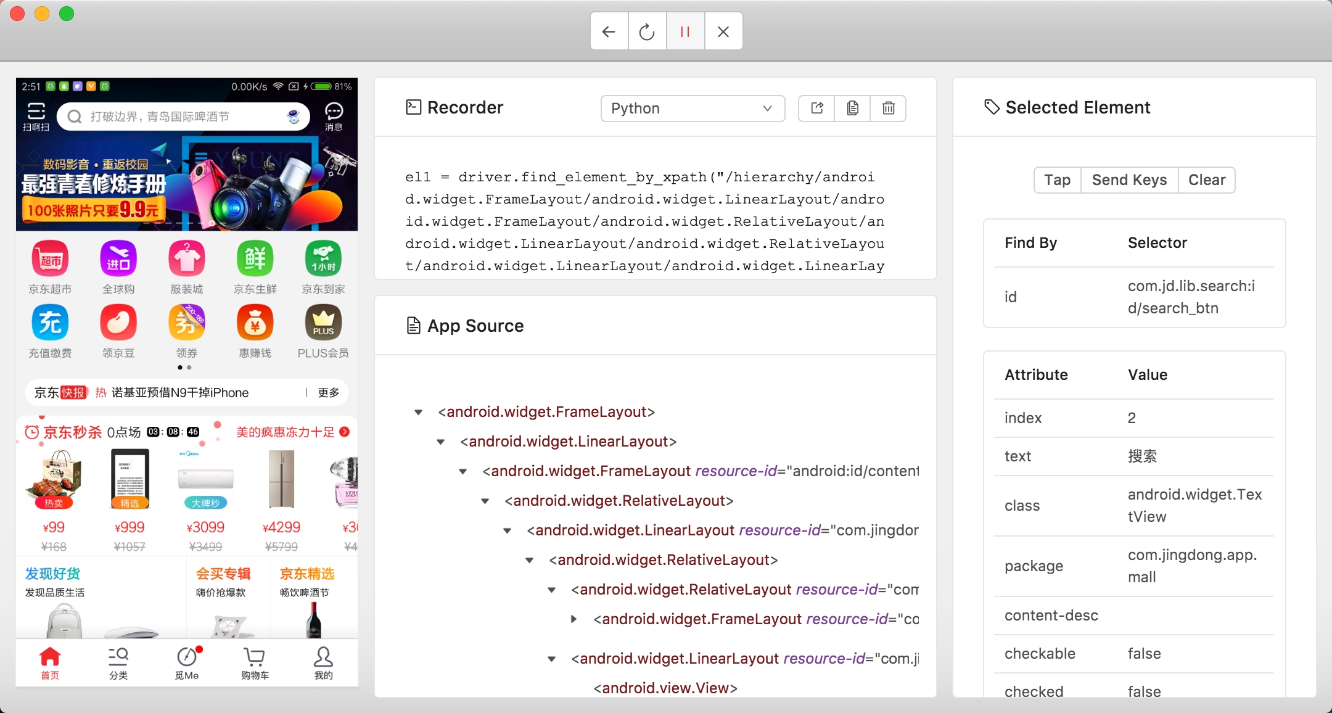The height and width of the screenshot is (713, 1332).
Task: Click the 诺基亚预借N9干掉iPhone headline
Action: [180, 393]
